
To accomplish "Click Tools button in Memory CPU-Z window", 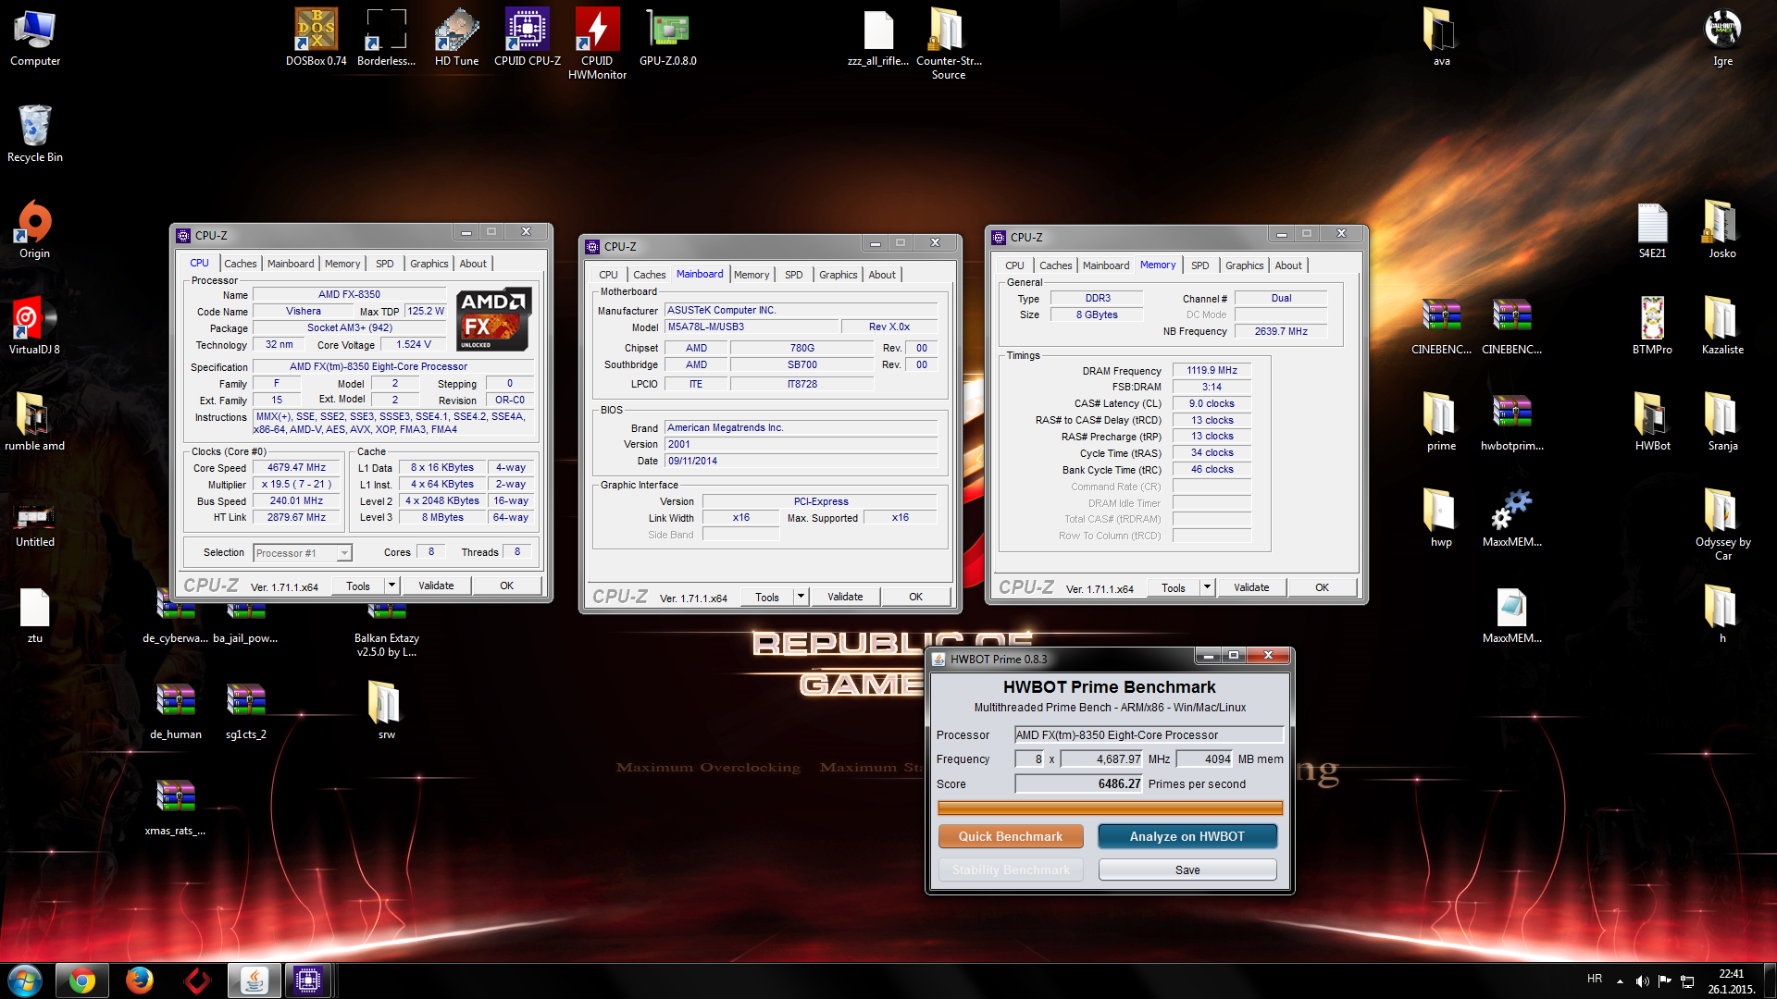I will click(1173, 587).
